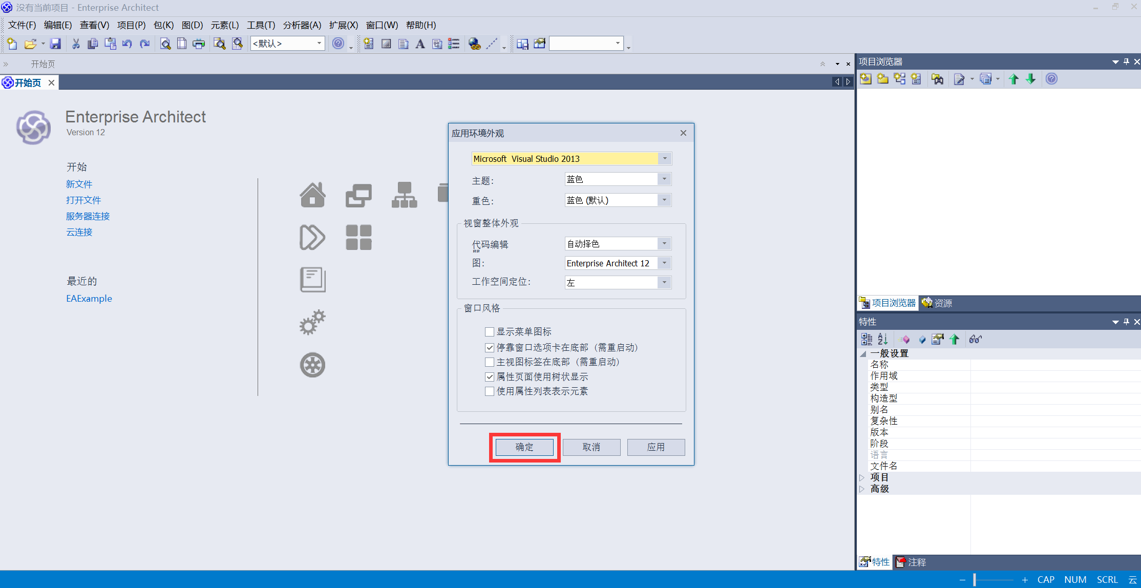Screen dimensions: 1141x588
Task: Click the 应用 button
Action: (x=656, y=447)
